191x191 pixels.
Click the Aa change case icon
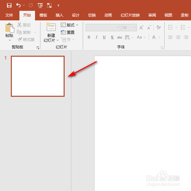(x=139, y=37)
